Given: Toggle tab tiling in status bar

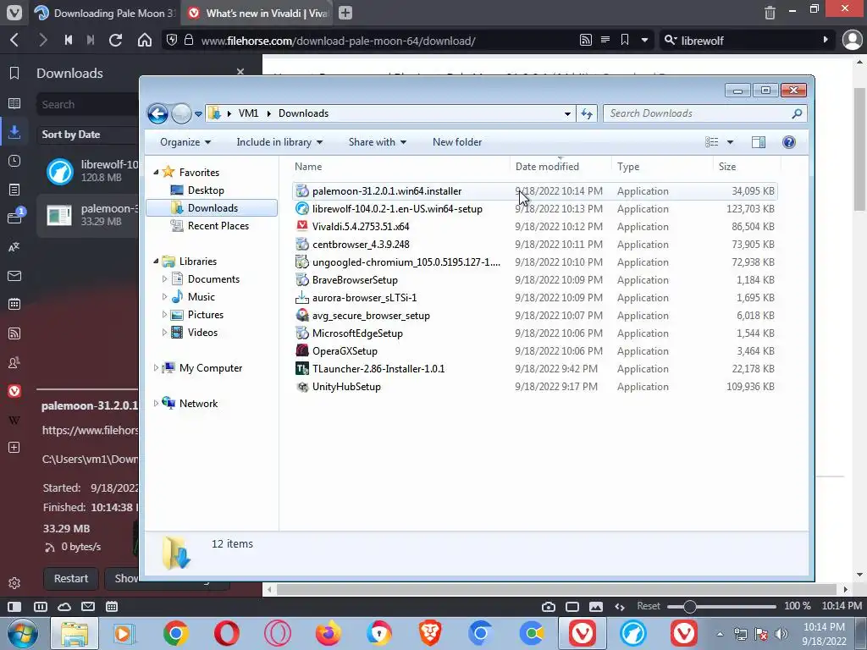Looking at the screenshot, I should 41,606.
